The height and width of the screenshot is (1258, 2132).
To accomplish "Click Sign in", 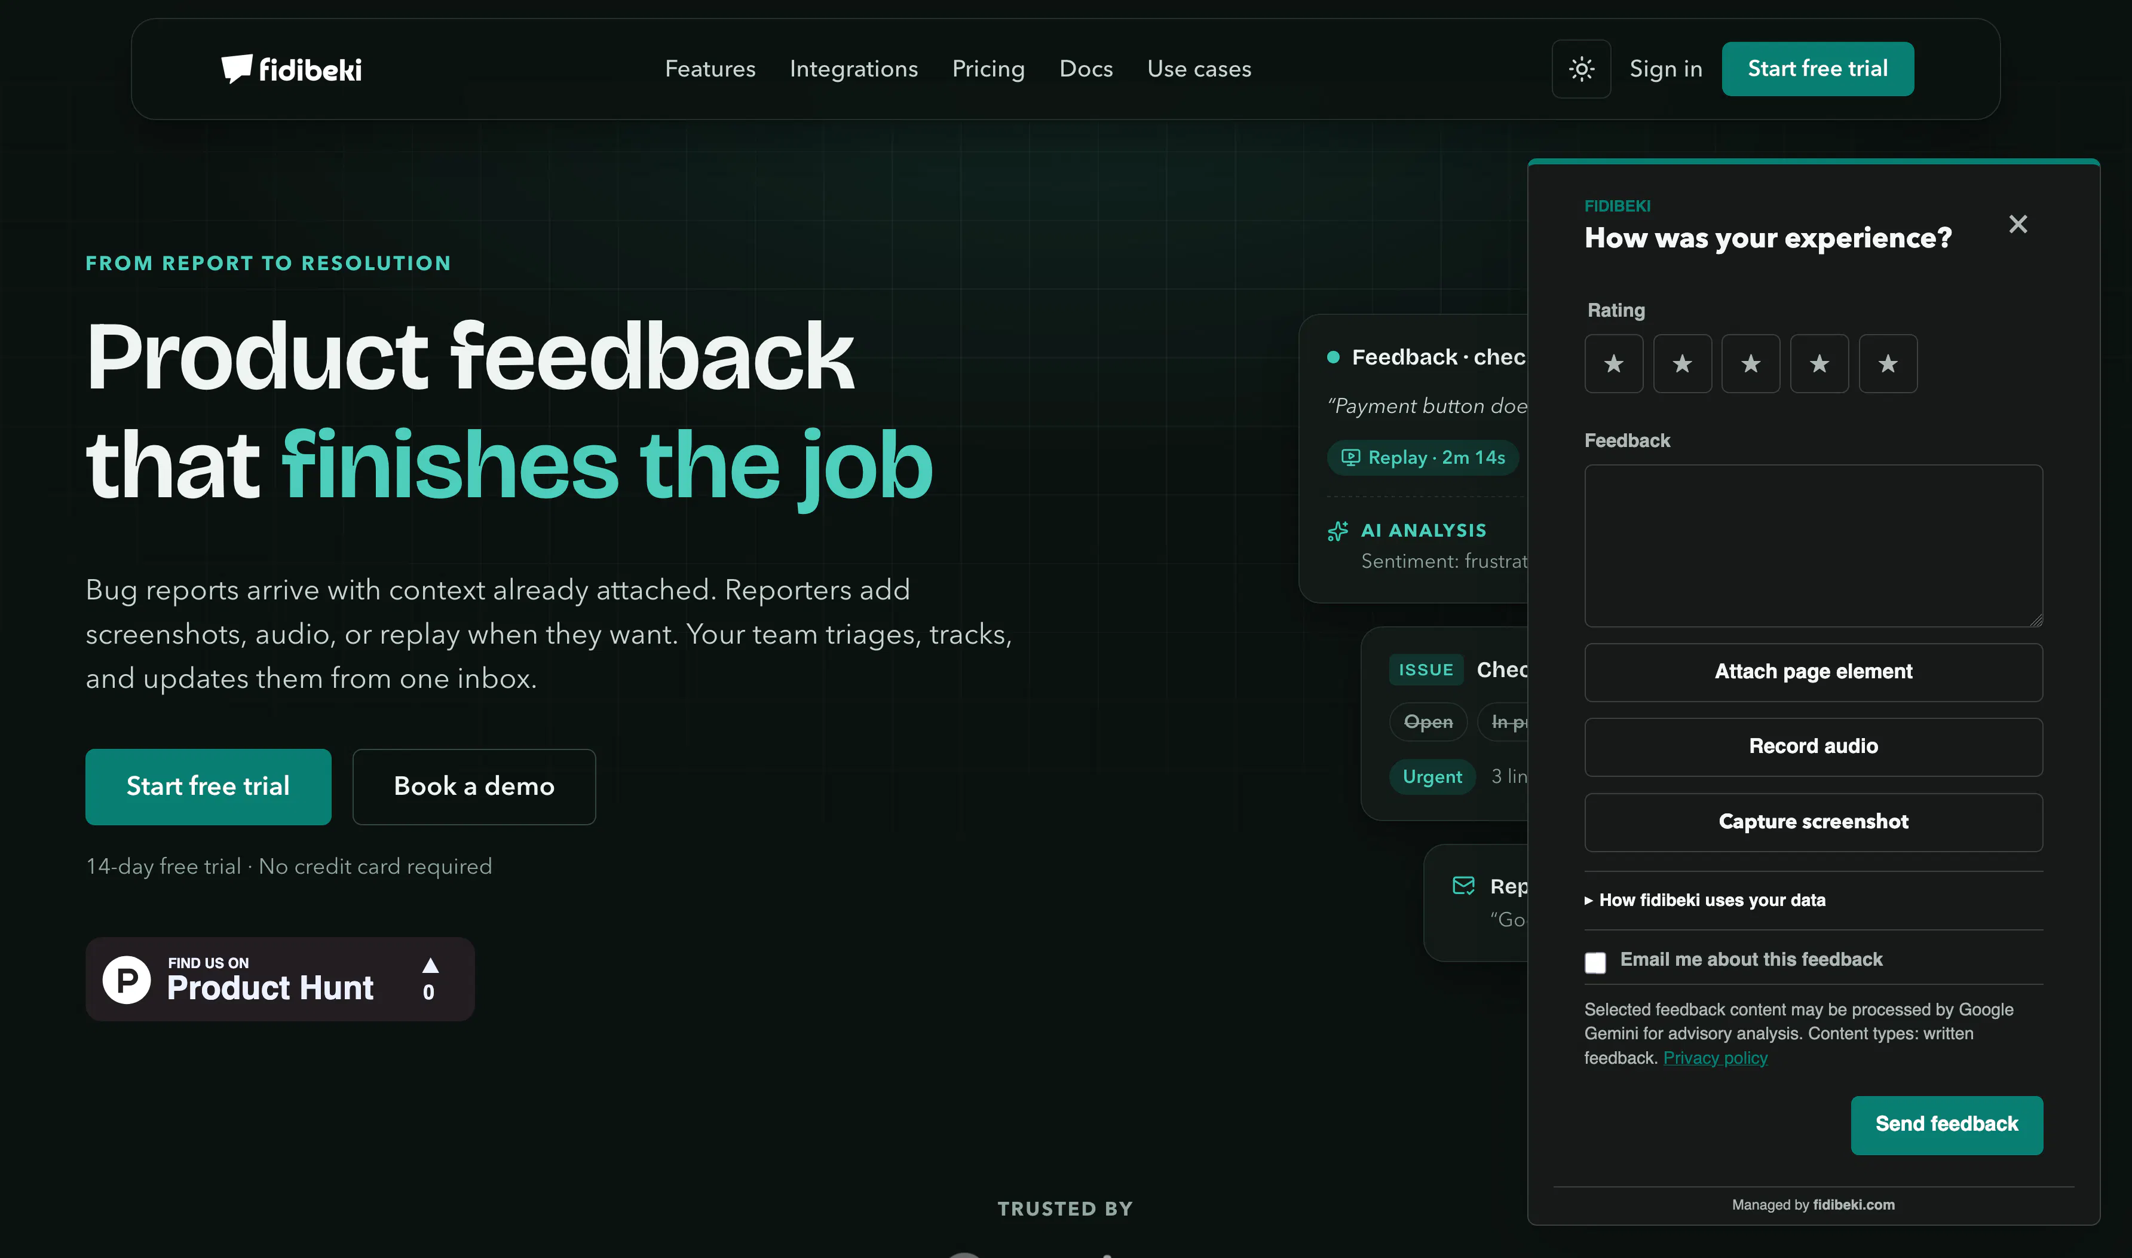I will pos(1666,69).
